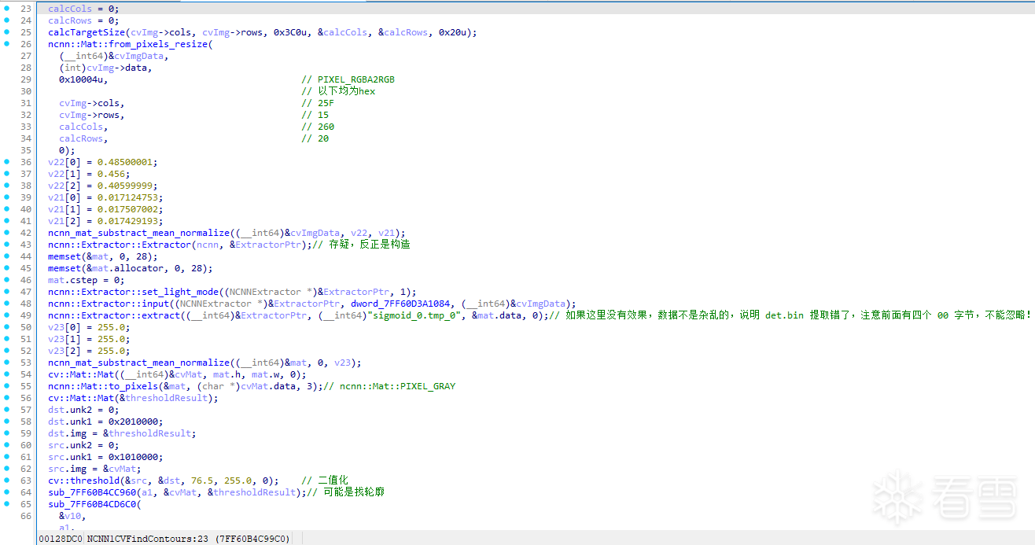The image size is (1035, 545).
Task: Click line number 30 in gutter
Action: pyautogui.click(x=26, y=91)
